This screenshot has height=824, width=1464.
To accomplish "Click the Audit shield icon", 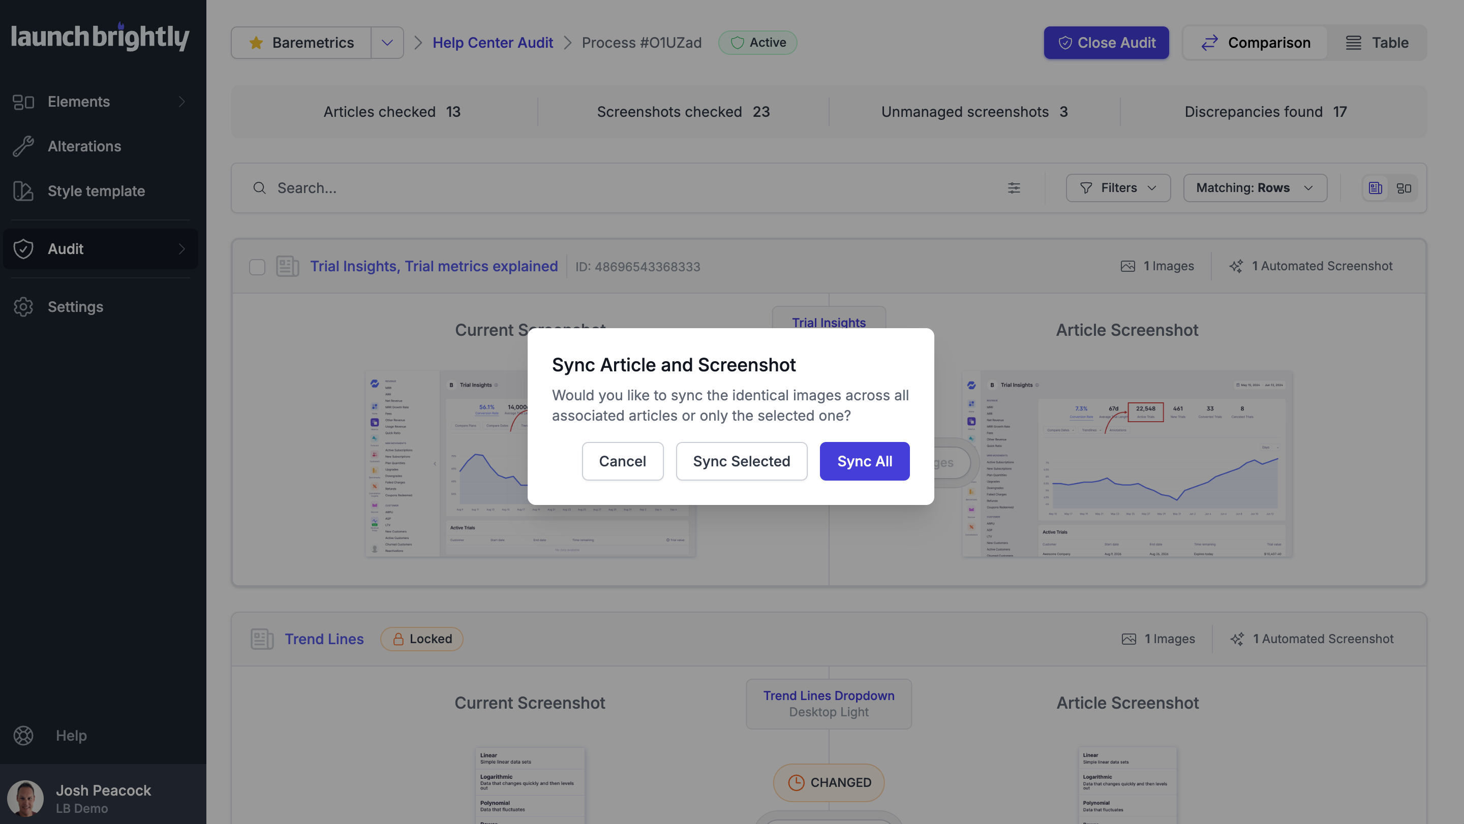I will 23,249.
